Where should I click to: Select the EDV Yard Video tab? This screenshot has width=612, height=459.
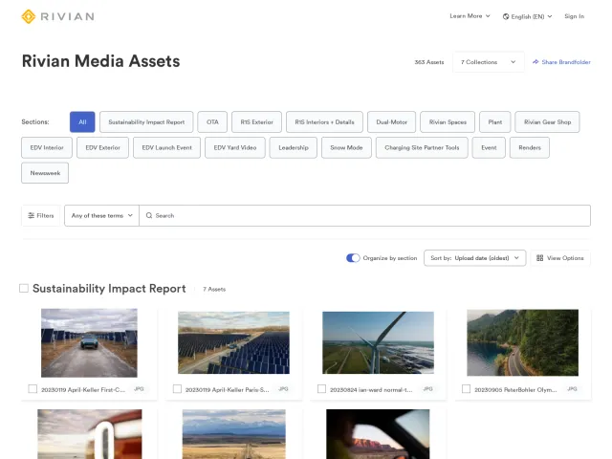click(x=235, y=147)
